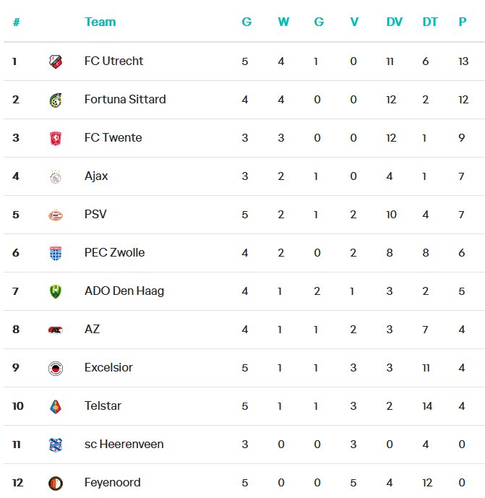Click the FC Utrecht club logo

pyautogui.click(x=56, y=61)
